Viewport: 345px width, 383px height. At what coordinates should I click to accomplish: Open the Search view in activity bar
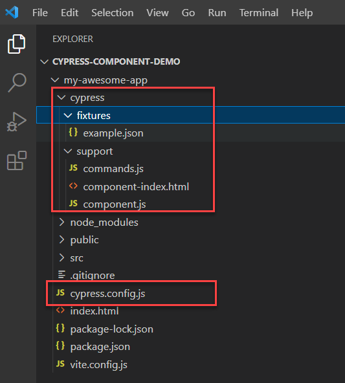click(17, 83)
